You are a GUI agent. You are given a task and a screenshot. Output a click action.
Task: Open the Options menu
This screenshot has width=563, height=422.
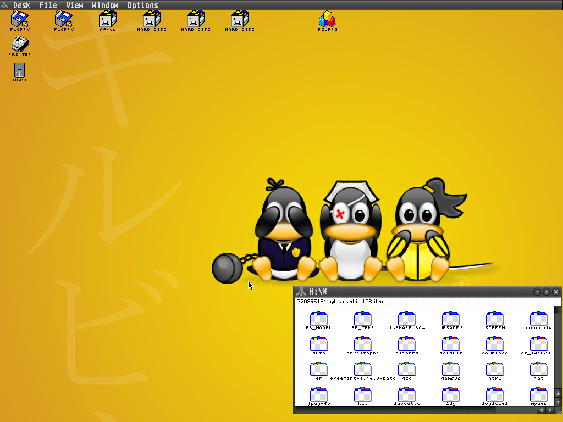143,5
